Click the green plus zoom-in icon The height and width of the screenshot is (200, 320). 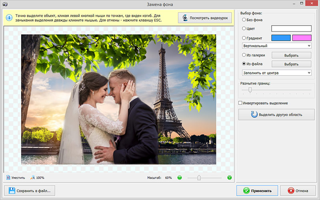[x=229, y=178]
